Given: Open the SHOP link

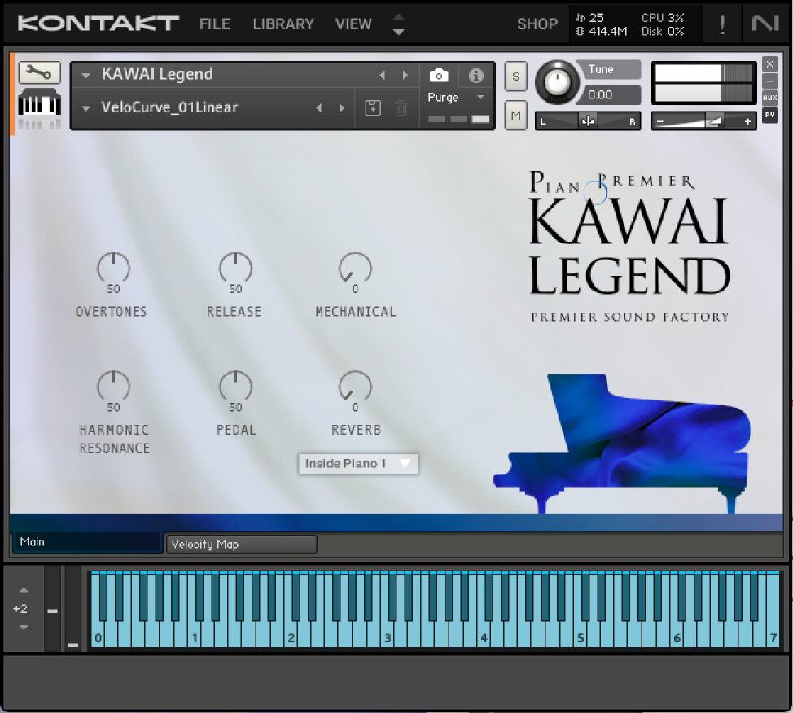Looking at the screenshot, I should (x=537, y=24).
